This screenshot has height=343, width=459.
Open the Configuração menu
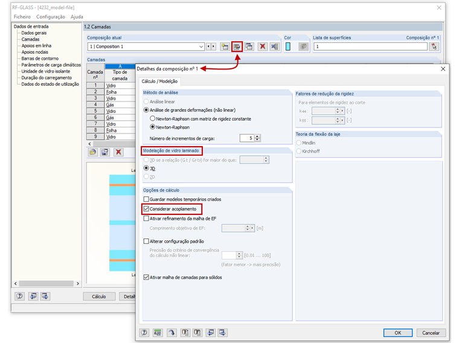click(51, 17)
